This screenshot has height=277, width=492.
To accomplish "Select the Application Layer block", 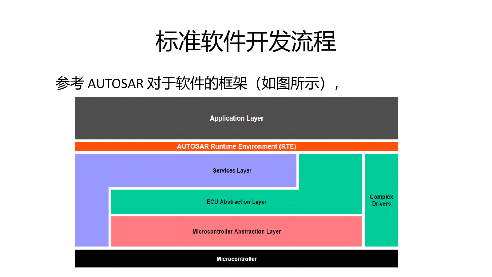I will coord(236,118).
